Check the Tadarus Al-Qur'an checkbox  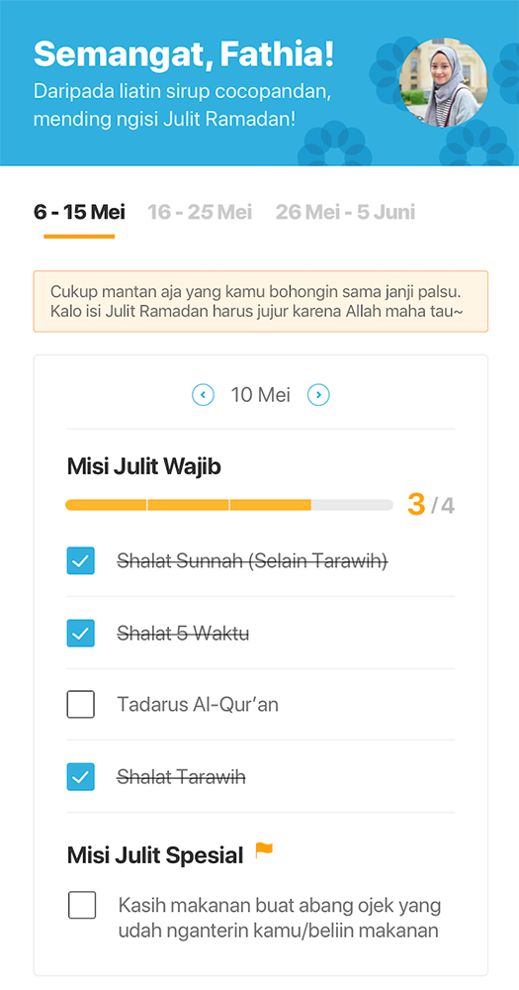coord(81,705)
